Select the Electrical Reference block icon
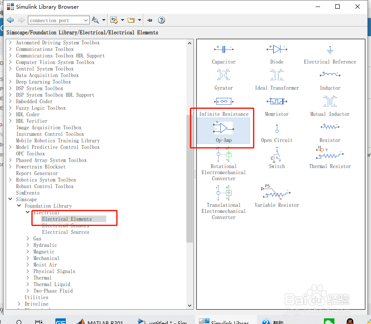371x324 pixels. point(330,50)
